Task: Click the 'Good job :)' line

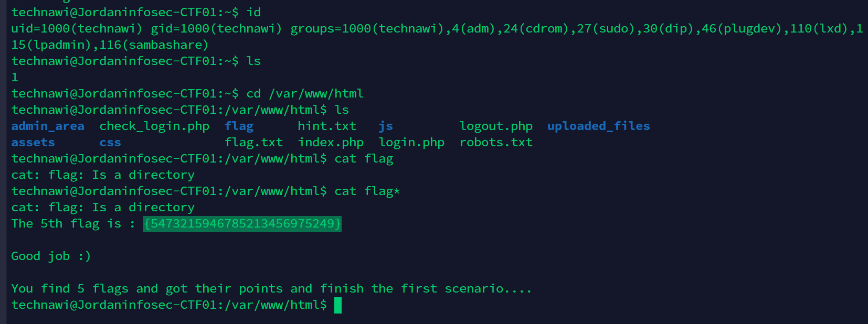Action: [x=51, y=256]
